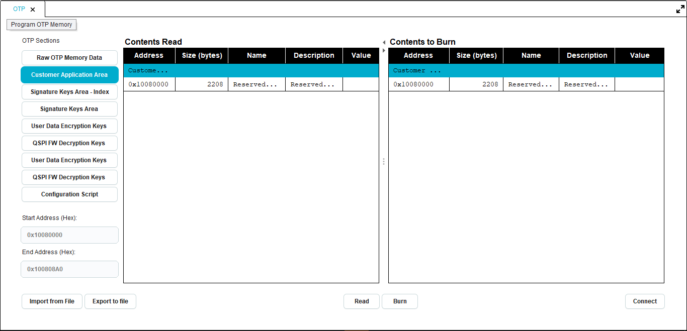Click the Start Address (Hex) field

click(69, 235)
